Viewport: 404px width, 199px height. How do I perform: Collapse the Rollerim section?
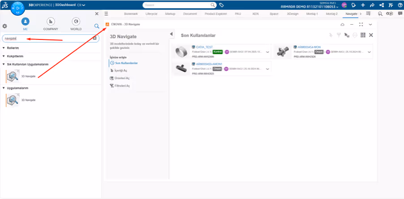[4, 48]
